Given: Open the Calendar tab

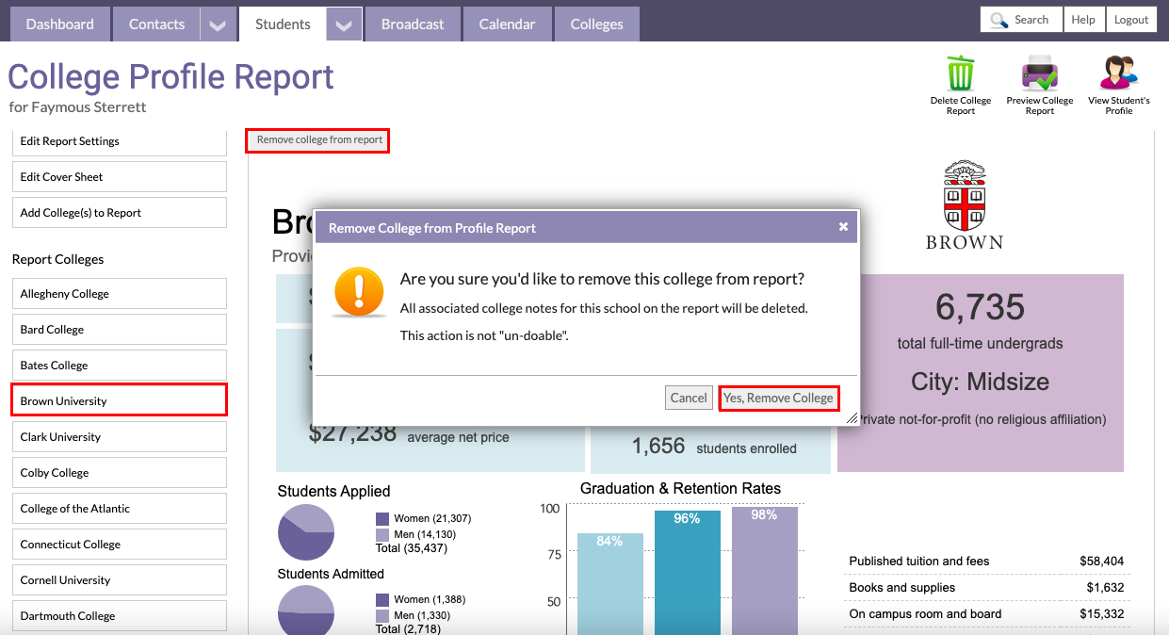Looking at the screenshot, I should (x=507, y=24).
